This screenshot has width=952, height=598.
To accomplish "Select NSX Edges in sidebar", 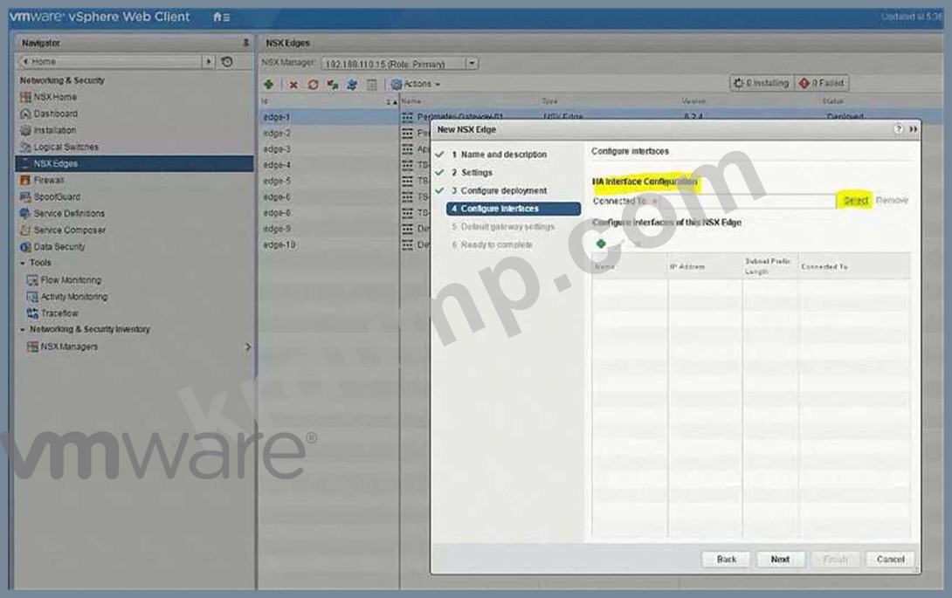I will 135,163.
